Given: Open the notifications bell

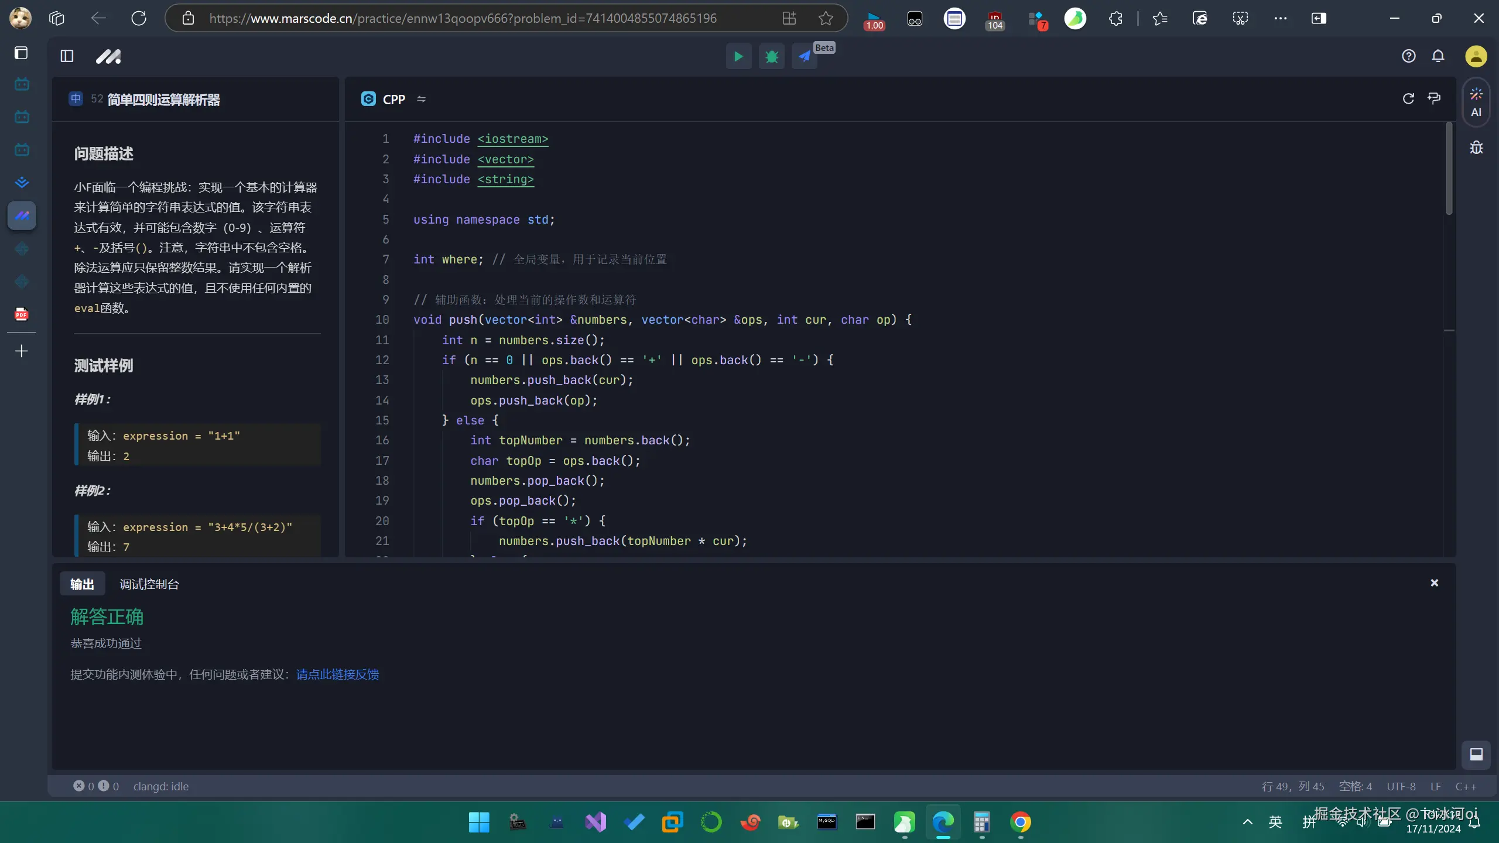Looking at the screenshot, I should click(x=1438, y=56).
